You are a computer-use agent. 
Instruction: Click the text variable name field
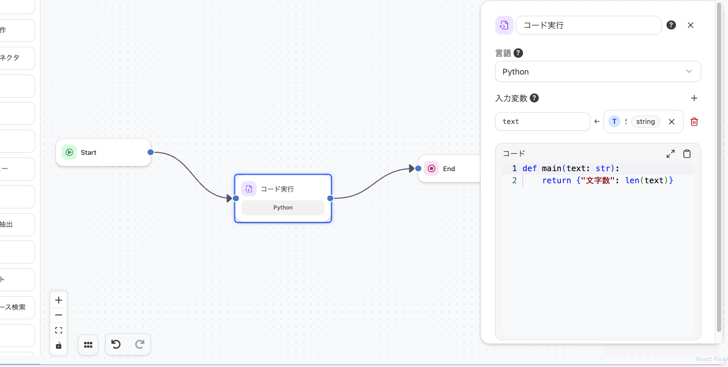click(542, 121)
